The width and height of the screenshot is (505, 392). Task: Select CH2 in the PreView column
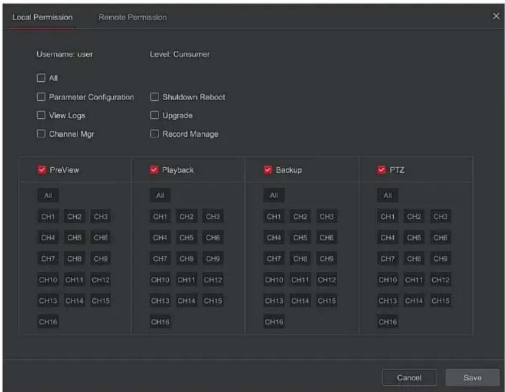74,217
